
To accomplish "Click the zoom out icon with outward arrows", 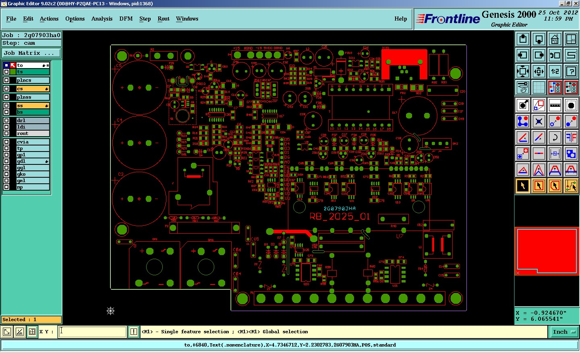I will point(539,71).
